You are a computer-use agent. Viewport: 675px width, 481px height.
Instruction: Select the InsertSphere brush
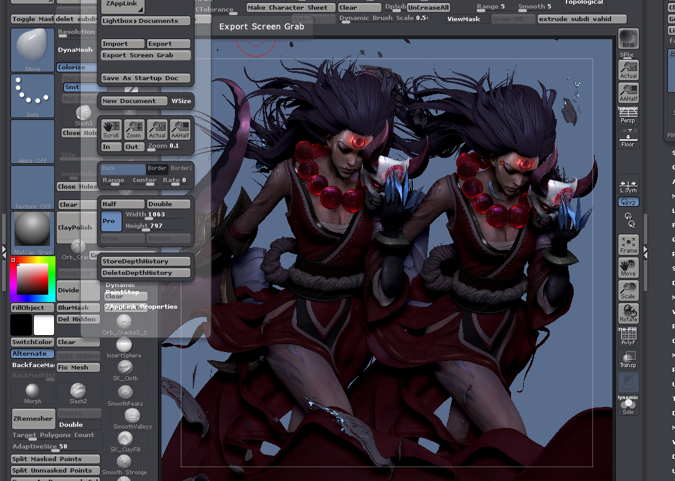(124, 348)
